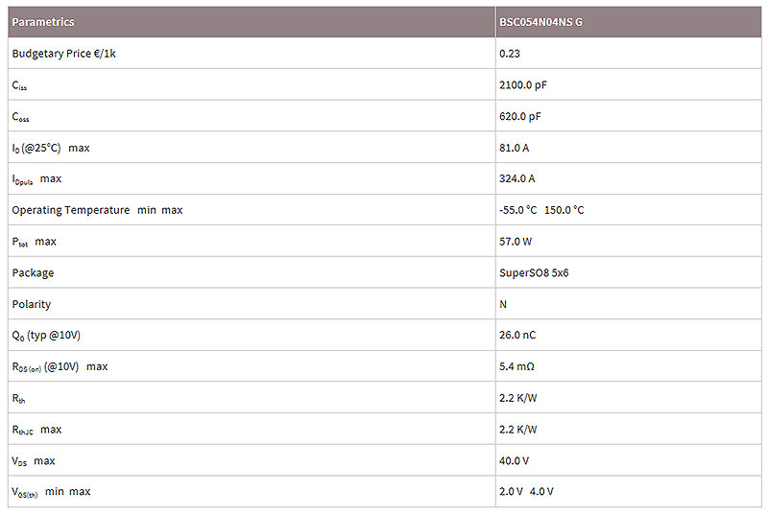Select the Coss row label
This screenshot has height=515, width=768.
tap(20, 116)
